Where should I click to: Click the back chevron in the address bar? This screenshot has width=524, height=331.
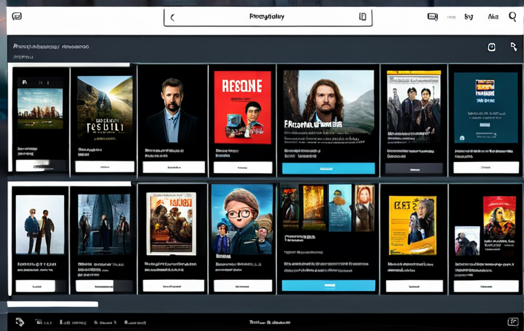point(172,17)
